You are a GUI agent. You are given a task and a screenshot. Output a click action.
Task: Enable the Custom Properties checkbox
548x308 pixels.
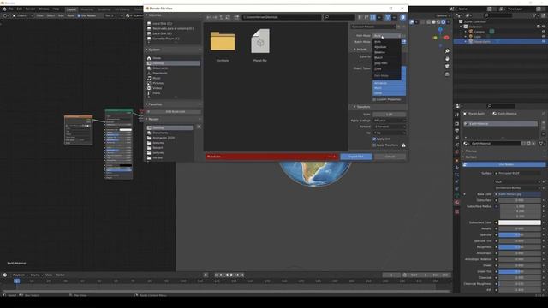(374, 99)
